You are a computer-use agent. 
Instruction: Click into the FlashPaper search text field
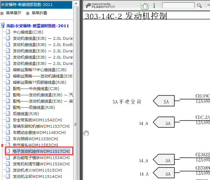[178, 6]
